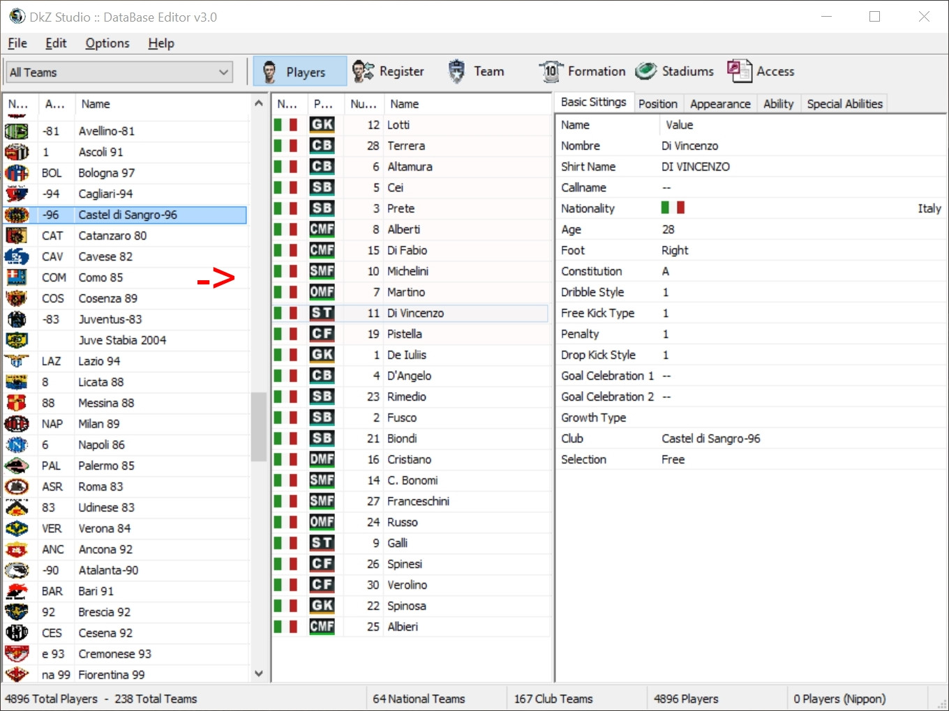
Task: Click the Age value 28
Action: (668, 229)
